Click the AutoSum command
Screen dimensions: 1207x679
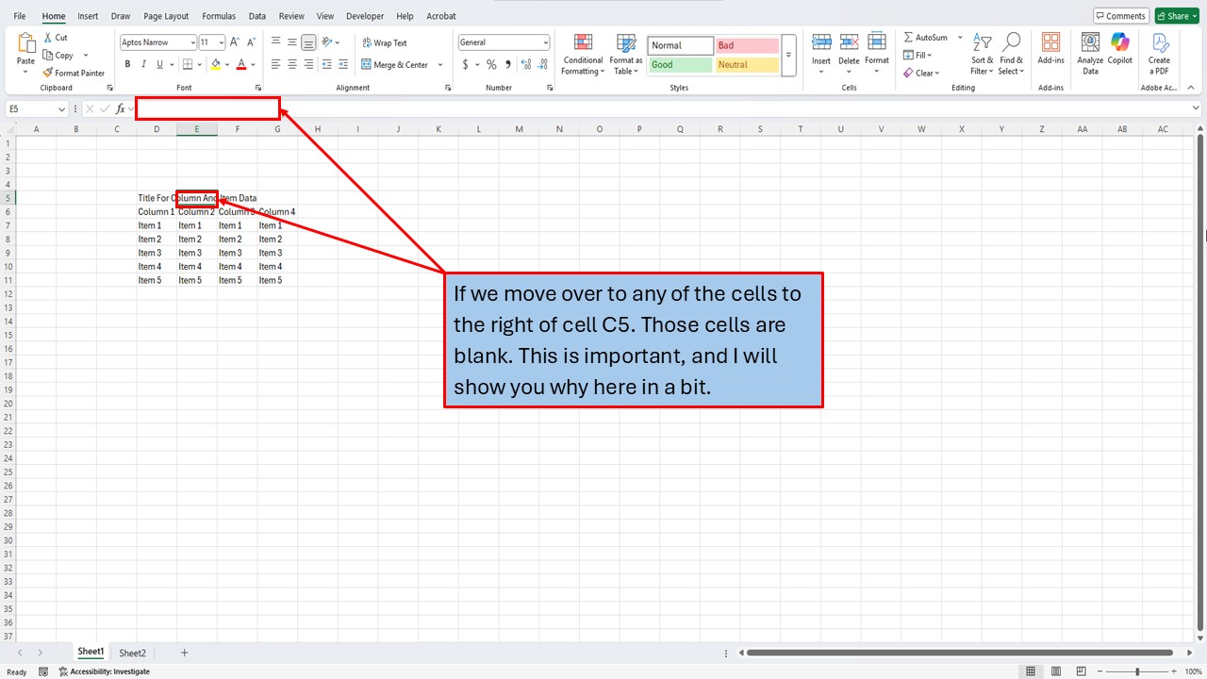[928, 37]
